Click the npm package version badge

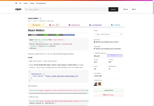click(x=42, y=35)
